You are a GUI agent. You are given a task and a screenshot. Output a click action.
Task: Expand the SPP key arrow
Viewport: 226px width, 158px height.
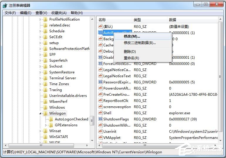tap(41, 55)
